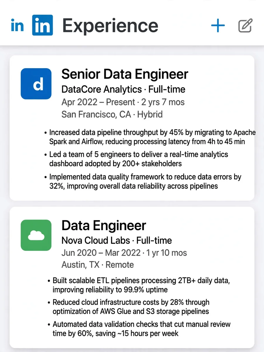The height and width of the screenshot is (352, 264).
Task: Add a new experience with plus icon
Action: 218,26
